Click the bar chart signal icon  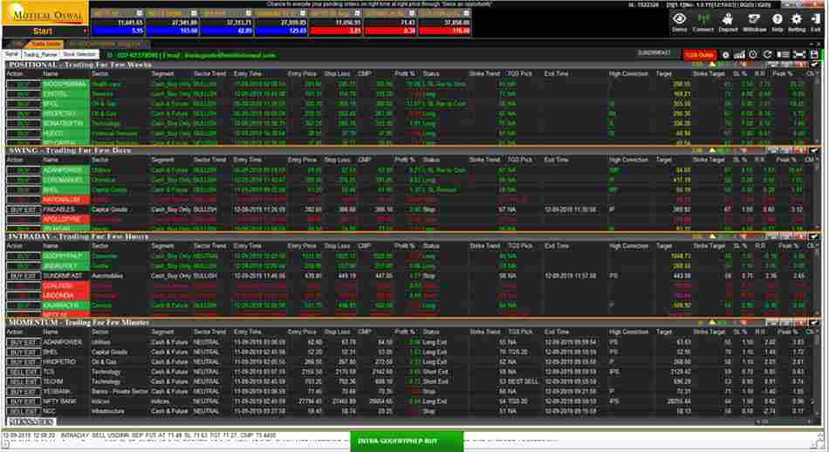tap(738, 54)
